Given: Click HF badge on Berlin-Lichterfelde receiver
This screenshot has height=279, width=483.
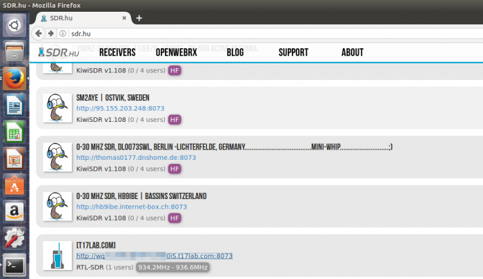Looking at the screenshot, I should point(175,169).
